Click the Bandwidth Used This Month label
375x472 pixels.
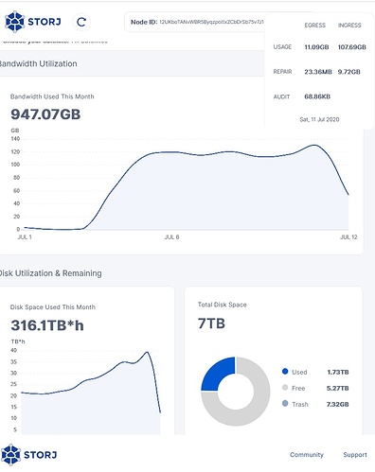(52, 96)
